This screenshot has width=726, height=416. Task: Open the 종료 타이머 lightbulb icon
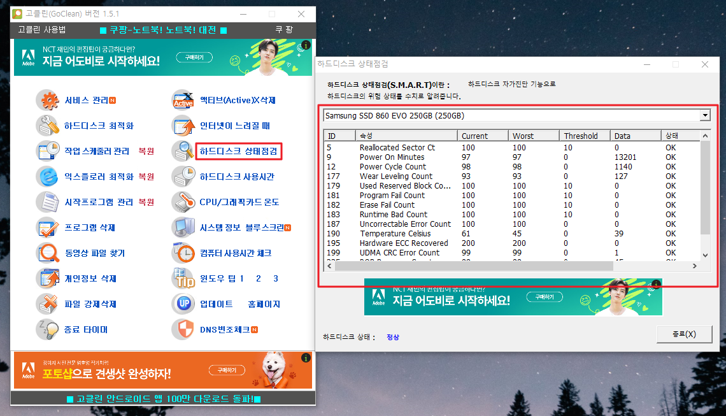pyautogui.click(x=48, y=329)
